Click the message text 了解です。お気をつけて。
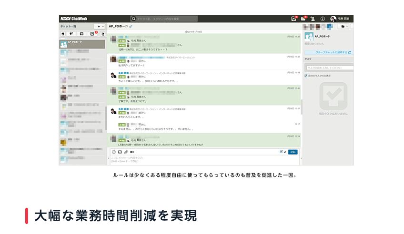 pyautogui.click(x=132, y=101)
